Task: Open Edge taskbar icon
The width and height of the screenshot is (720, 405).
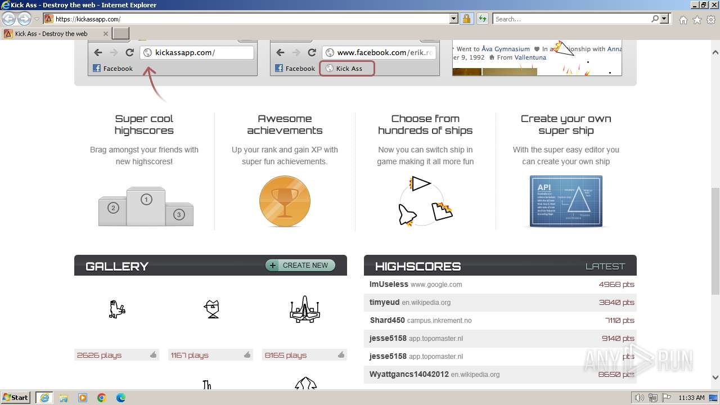Action: point(121,398)
